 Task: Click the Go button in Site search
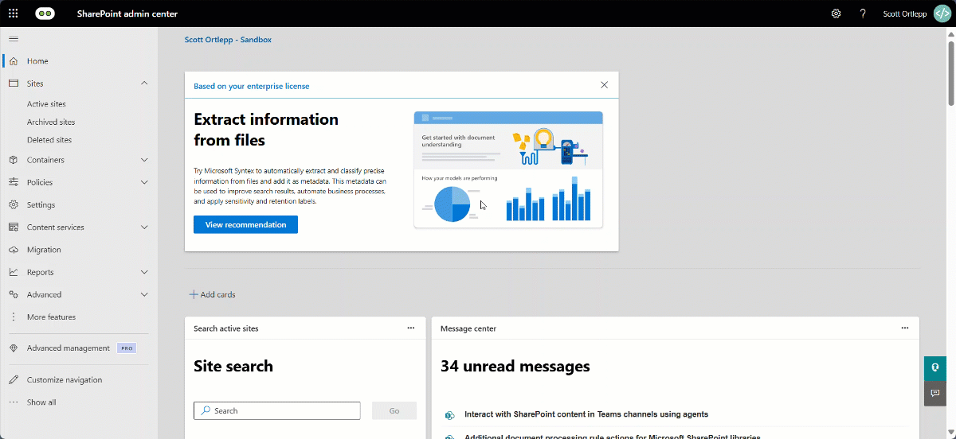coord(394,410)
